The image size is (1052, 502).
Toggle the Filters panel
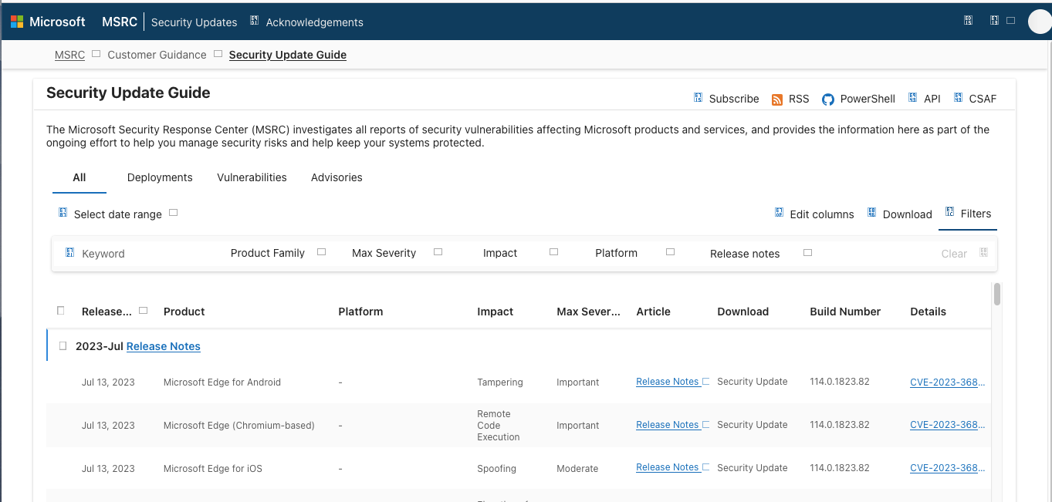pyautogui.click(x=968, y=214)
